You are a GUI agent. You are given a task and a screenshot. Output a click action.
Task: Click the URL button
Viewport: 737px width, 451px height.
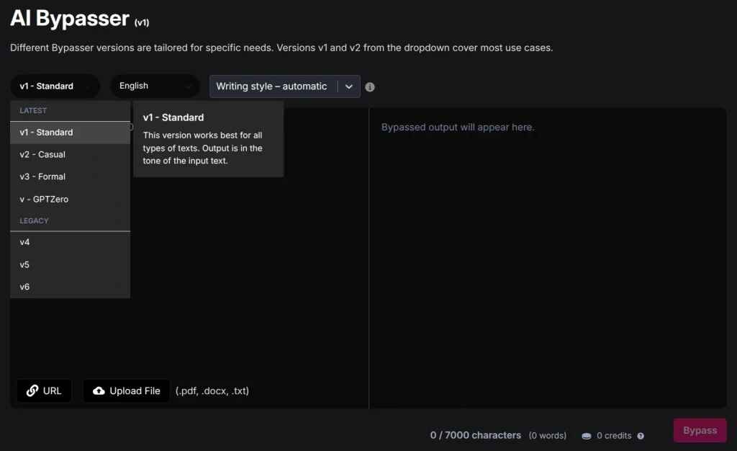pyautogui.click(x=44, y=391)
